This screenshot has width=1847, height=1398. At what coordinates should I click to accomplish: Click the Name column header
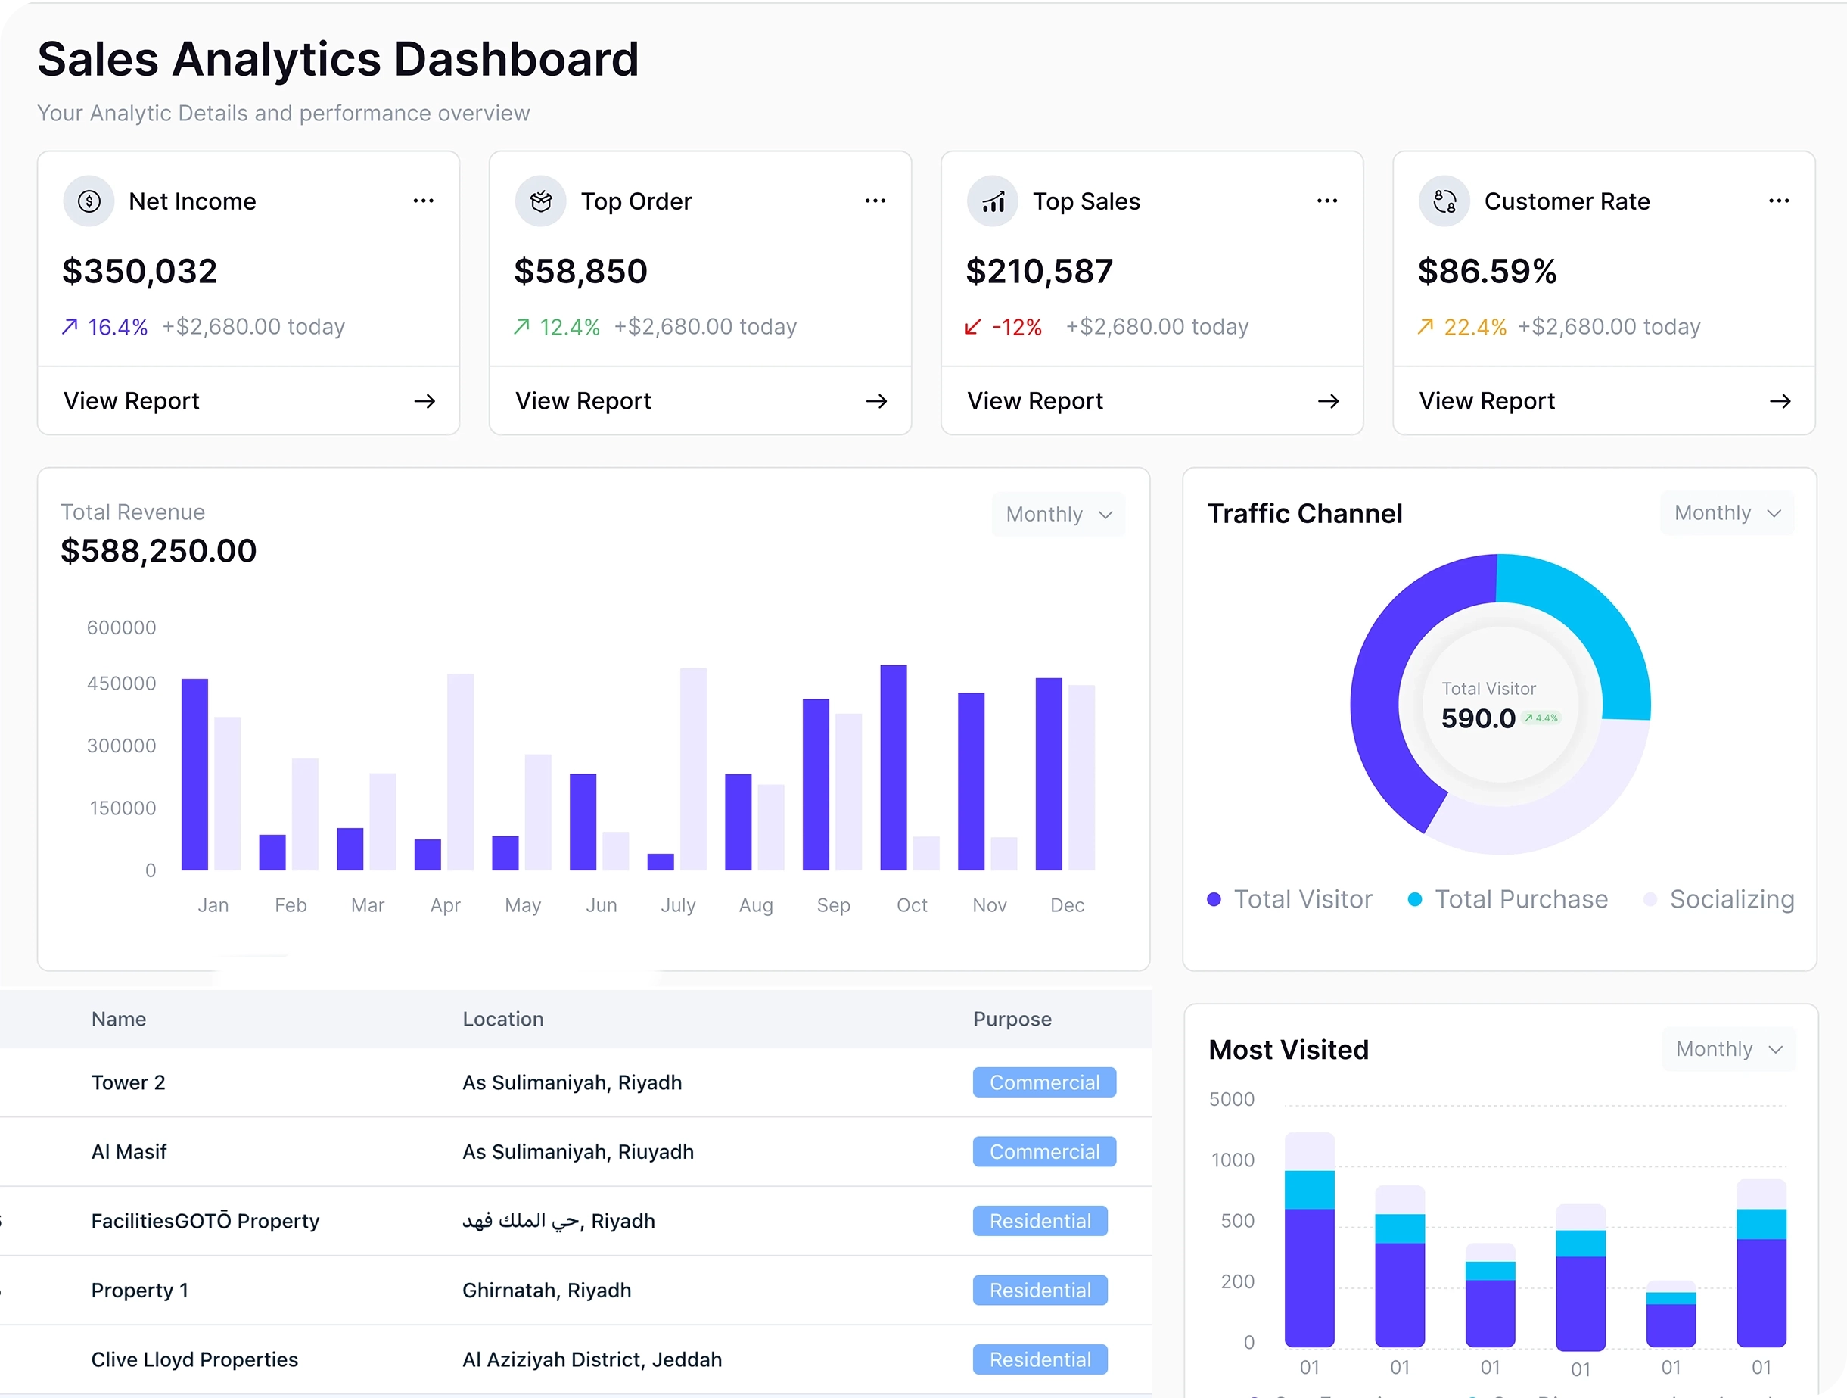pos(119,1019)
